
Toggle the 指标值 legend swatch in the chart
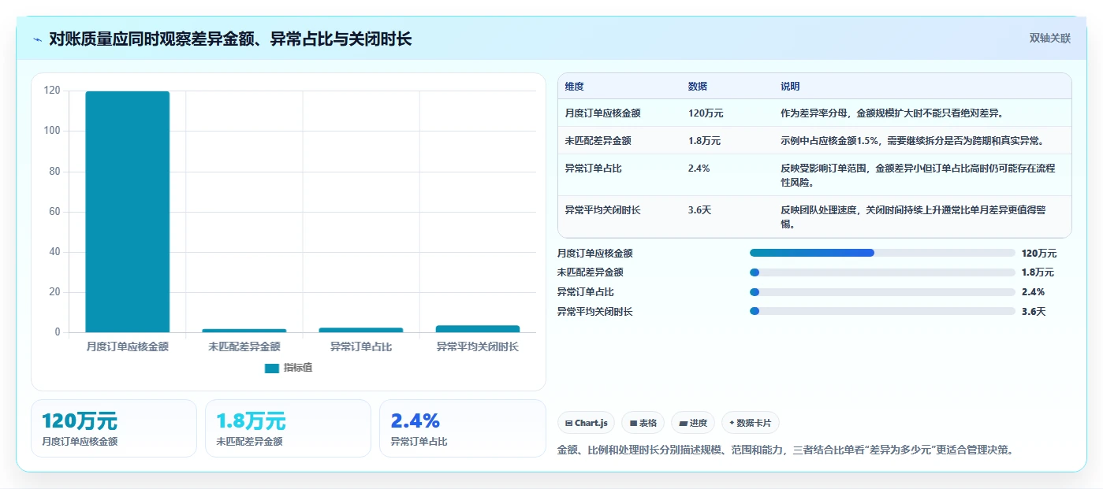[x=272, y=368]
